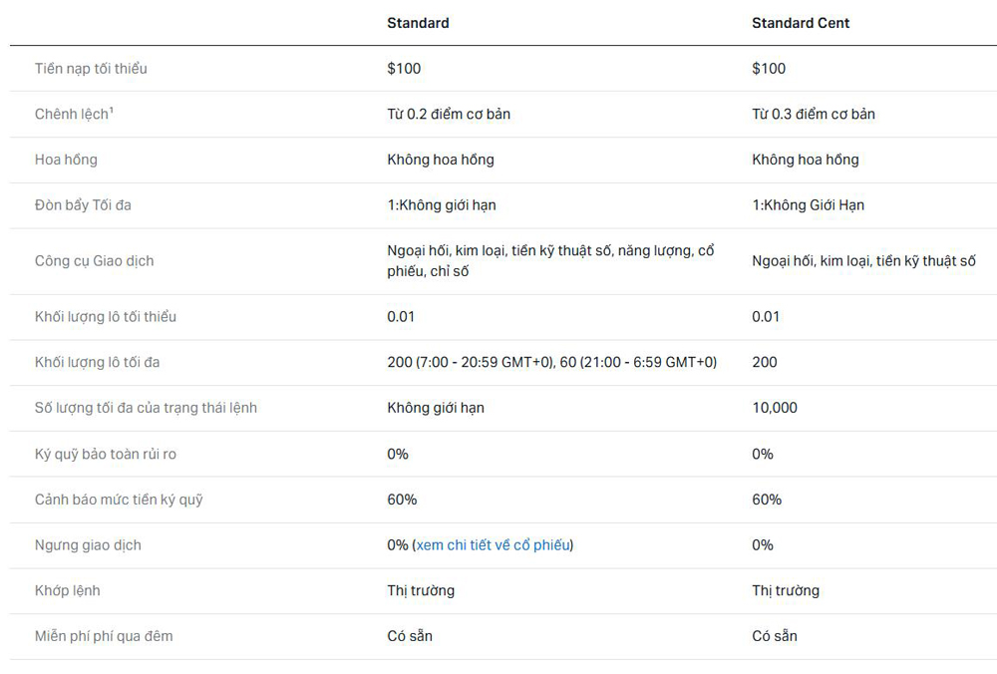This screenshot has height=674, width=997.
Task: Click the 'Hoa hồng' row label
Action: tap(66, 160)
